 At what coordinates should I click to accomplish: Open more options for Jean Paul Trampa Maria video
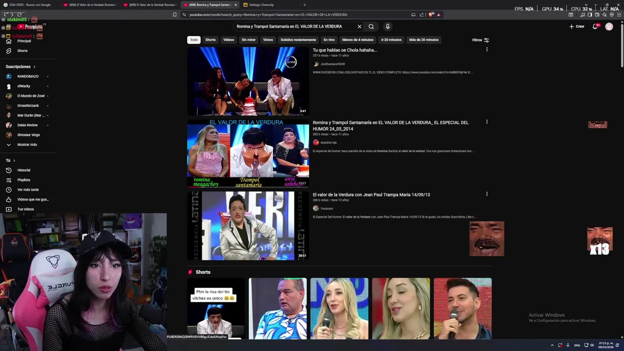point(487,194)
